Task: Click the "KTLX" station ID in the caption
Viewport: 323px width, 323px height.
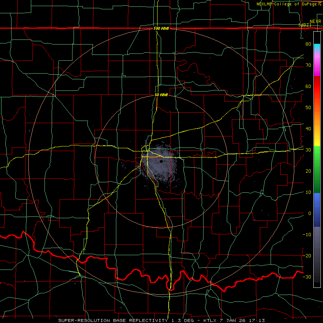Action: [211, 320]
